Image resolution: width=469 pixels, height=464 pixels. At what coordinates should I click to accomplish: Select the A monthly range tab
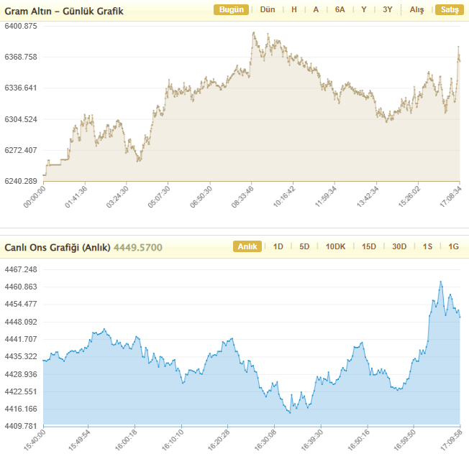[x=316, y=10]
